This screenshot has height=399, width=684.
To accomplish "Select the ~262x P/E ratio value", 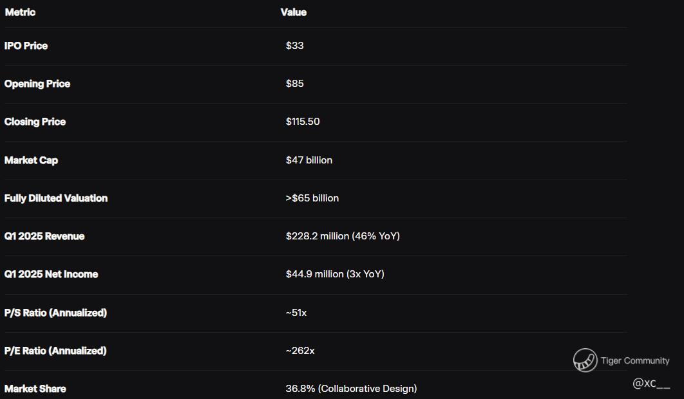I will coord(300,351).
